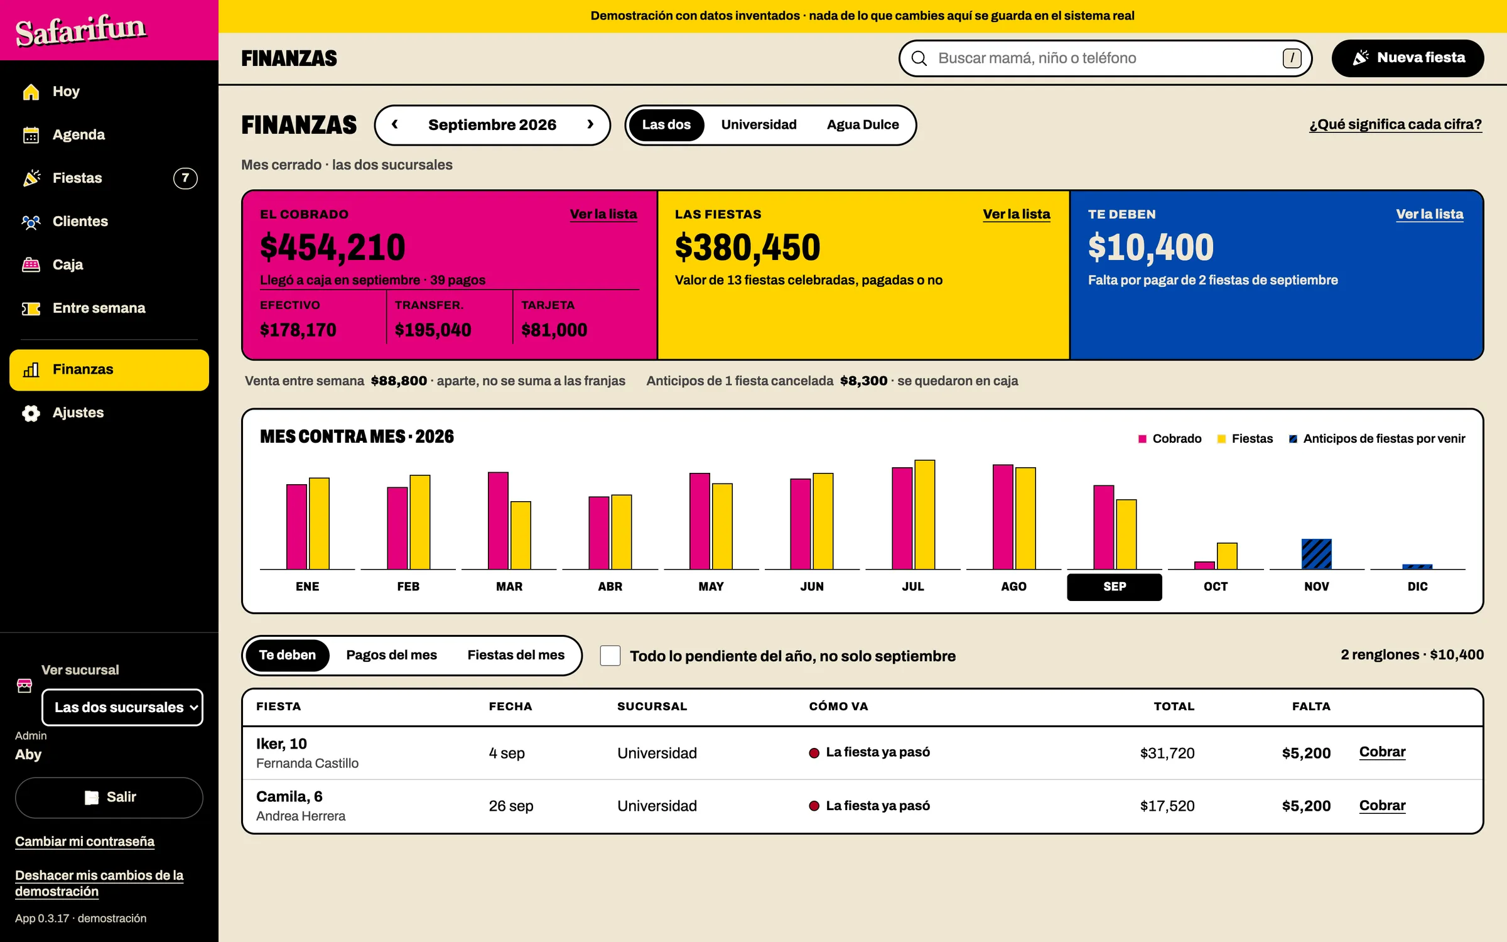The width and height of the screenshot is (1507, 942).
Task: Click Cobrar for Iker, 10 row
Action: [x=1382, y=752]
